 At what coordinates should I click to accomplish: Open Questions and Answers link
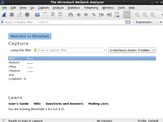pyautogui.click(x=64, y=104)
